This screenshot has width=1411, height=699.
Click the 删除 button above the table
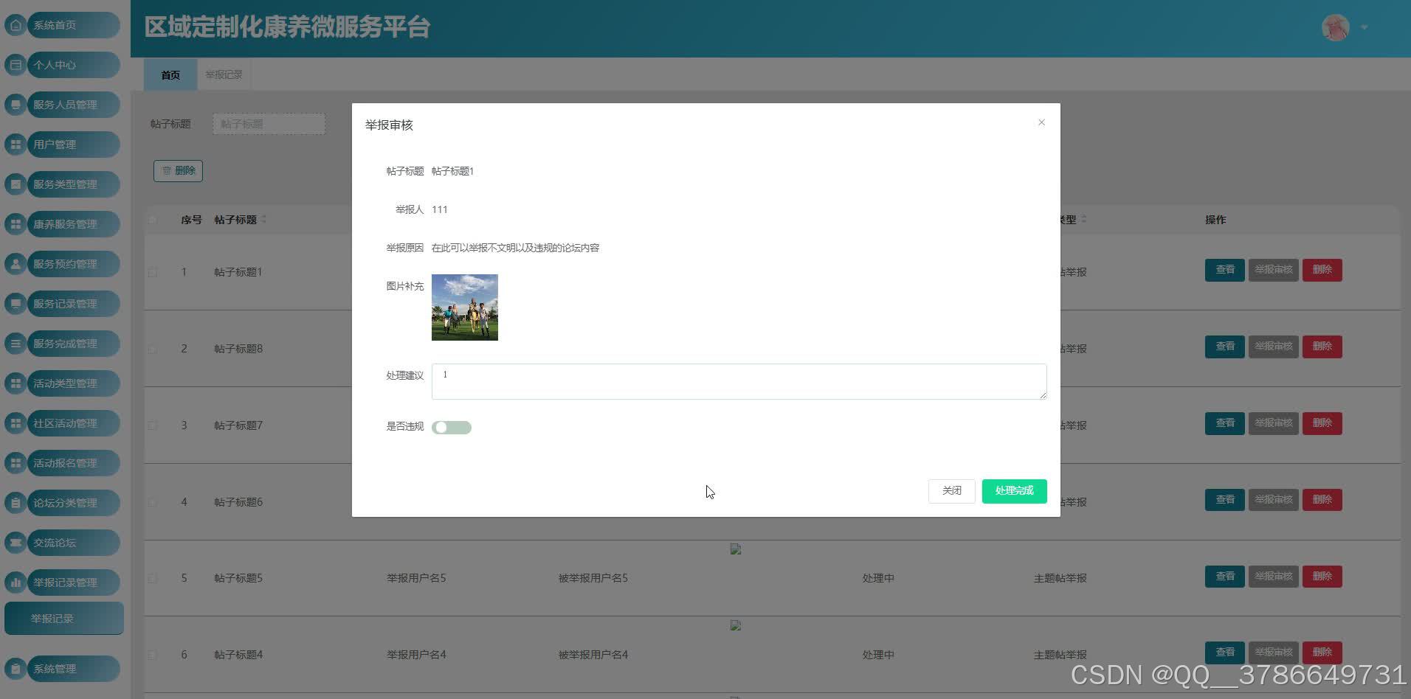pyautogui.click(x=178, y=170)
